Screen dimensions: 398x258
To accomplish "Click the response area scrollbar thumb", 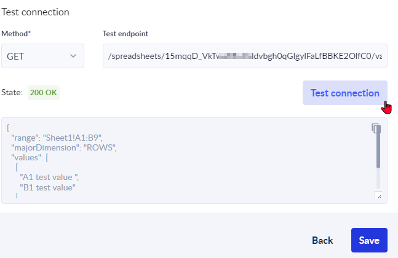I will (x=378, y=147).
